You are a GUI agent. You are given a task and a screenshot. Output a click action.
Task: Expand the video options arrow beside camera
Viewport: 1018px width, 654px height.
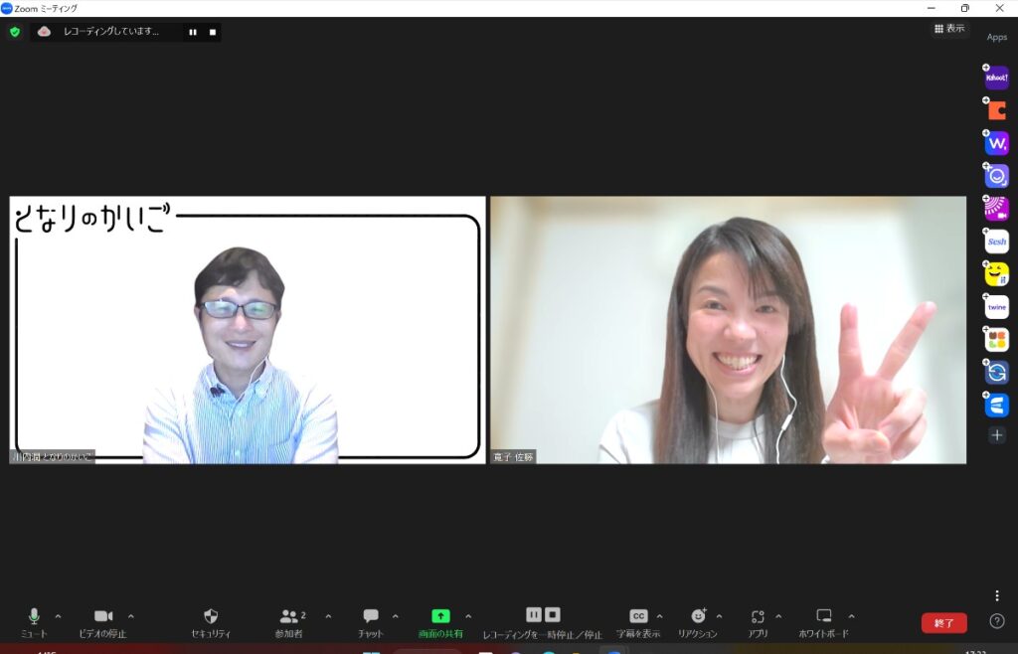coord(130,616)
